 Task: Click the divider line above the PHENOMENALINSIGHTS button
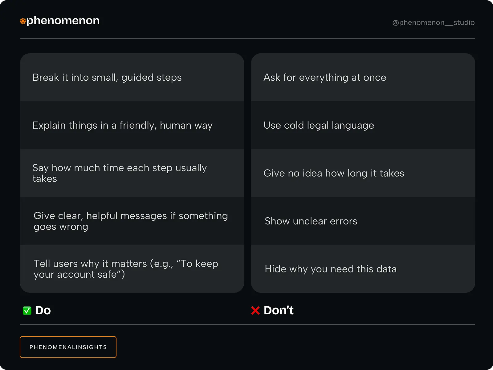point(247,325)
